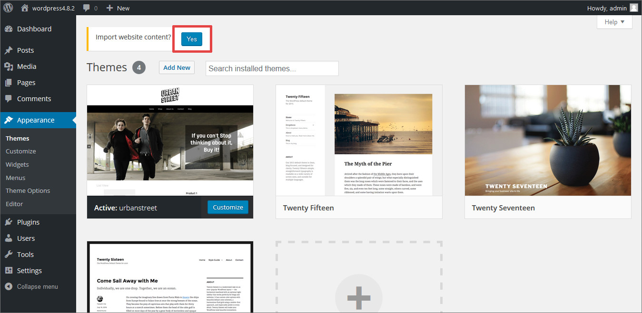Click the theme count badge 4

point(139,67)
